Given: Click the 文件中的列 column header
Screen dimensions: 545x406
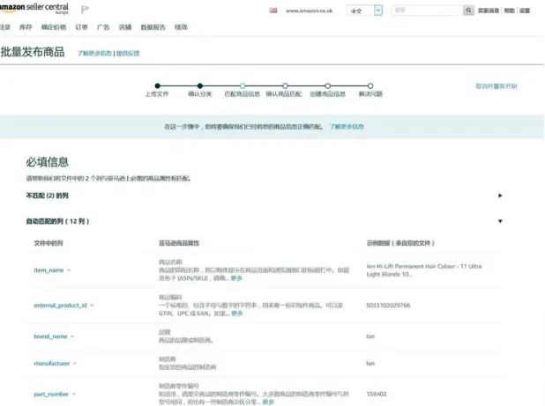Looking at the screenshot, I should (x=49, y=243).
